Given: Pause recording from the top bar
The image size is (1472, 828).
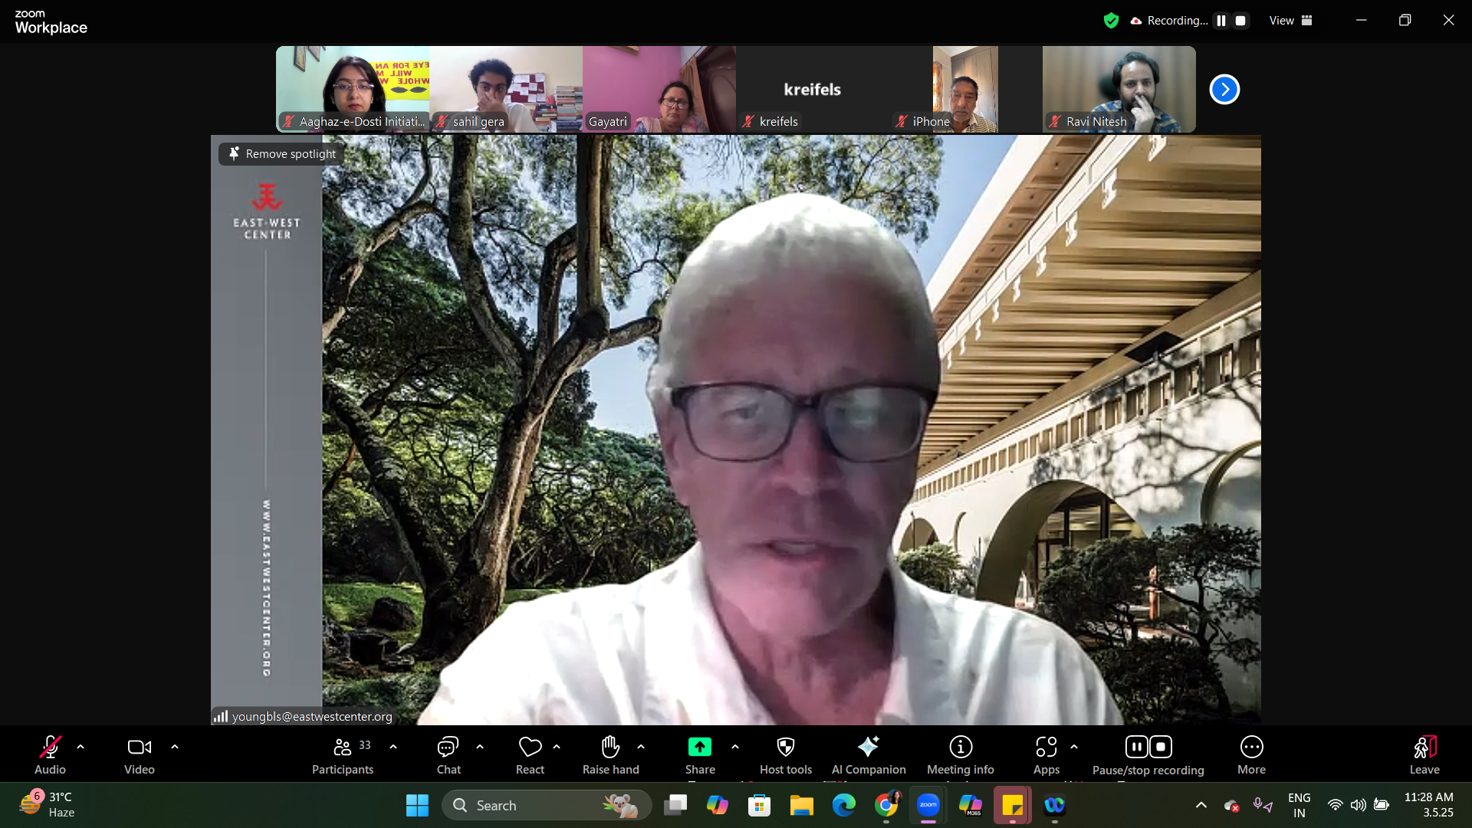Looking at the screenshot, I should [1221, 21].
